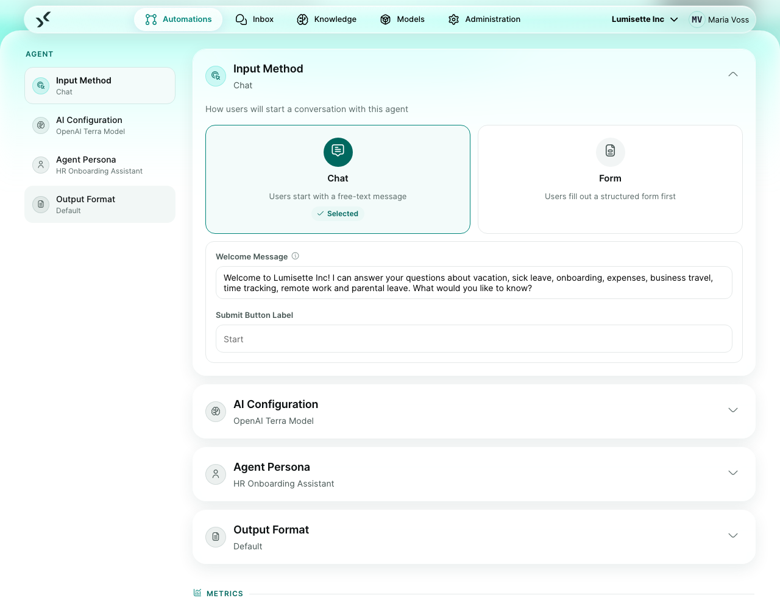
Task: Click the Knowledge brain icon
Action: click(x=303, y=19)
